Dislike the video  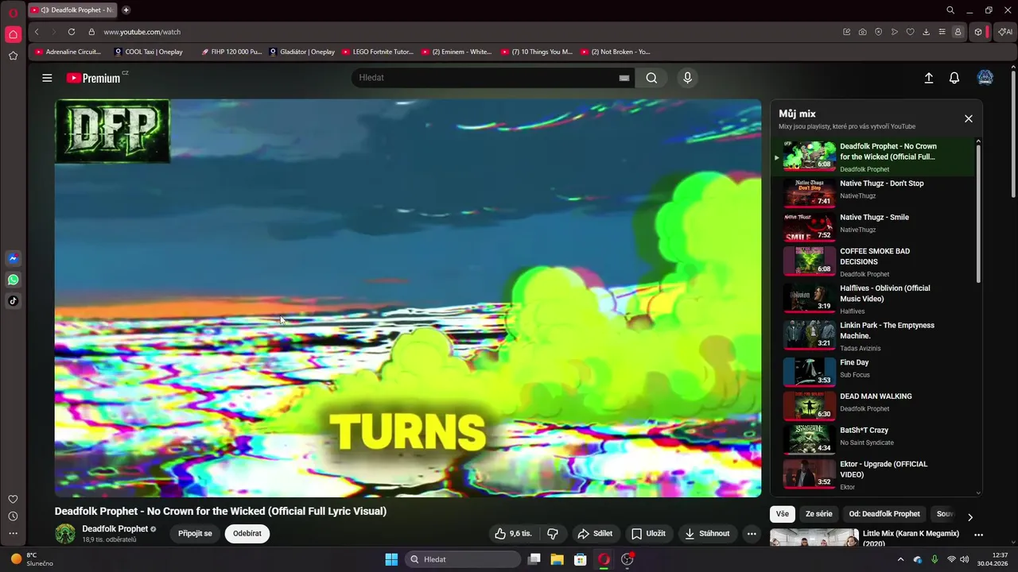point(553,534)
